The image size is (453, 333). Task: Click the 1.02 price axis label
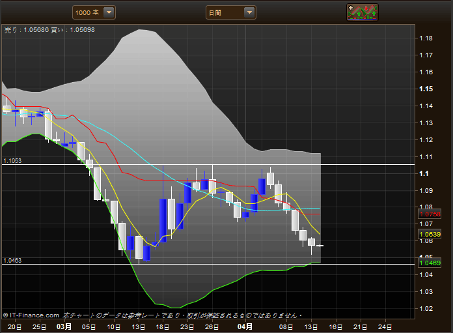point(426,309)
